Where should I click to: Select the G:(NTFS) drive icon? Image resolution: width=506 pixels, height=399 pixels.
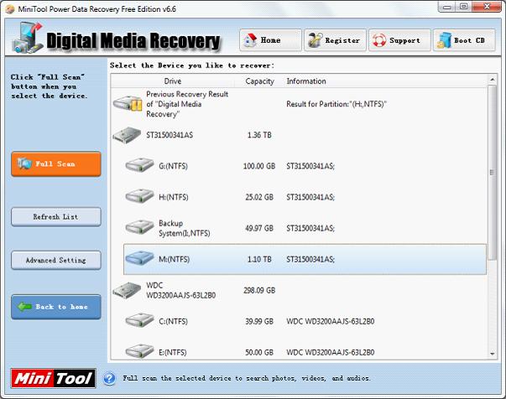coord(139,165)
